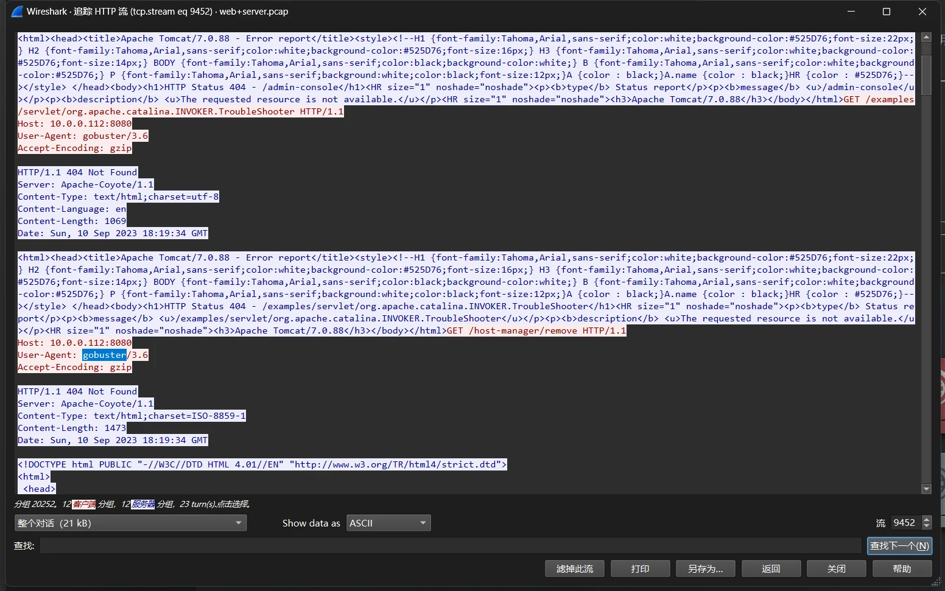
Task: Click the Wireshark shark fin title icon
Action: tap(17, 12)
